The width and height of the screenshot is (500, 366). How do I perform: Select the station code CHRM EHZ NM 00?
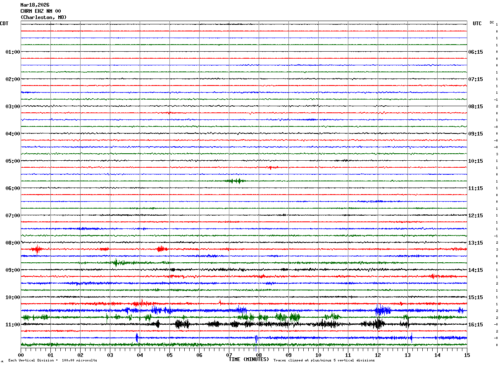[x=40, y=11]
